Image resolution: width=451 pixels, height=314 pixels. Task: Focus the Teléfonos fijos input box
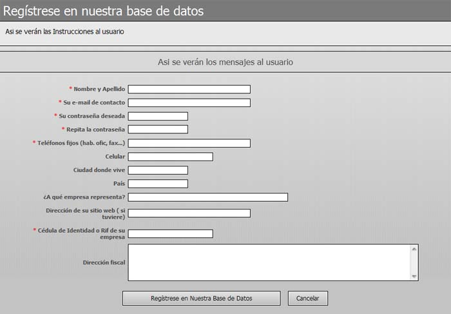pyautogui.click(x=189, y=143)
